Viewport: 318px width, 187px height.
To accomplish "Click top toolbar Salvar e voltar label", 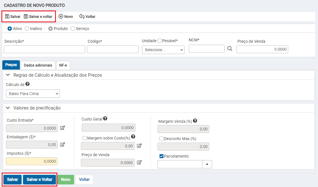I will point(41,17).
